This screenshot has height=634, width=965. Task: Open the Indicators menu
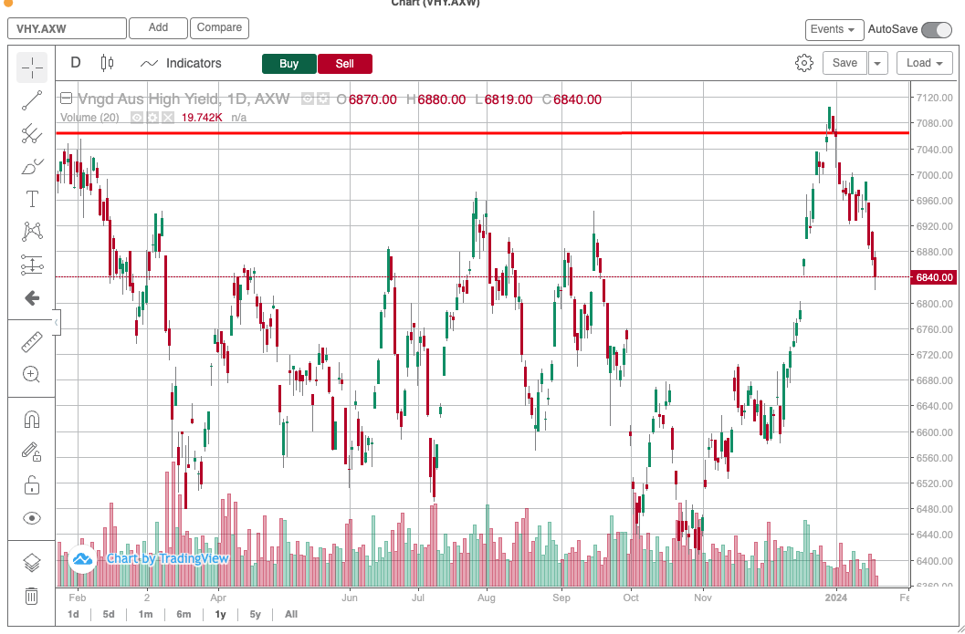tap(181, 63)
